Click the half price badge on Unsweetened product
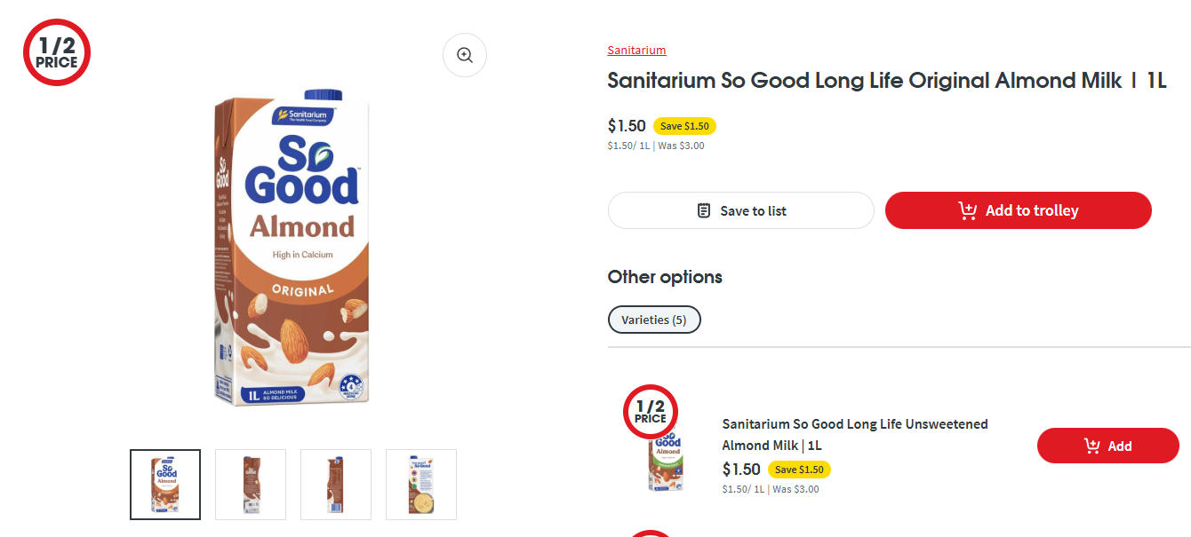The image size is (1191, 537). coord(651,412)
